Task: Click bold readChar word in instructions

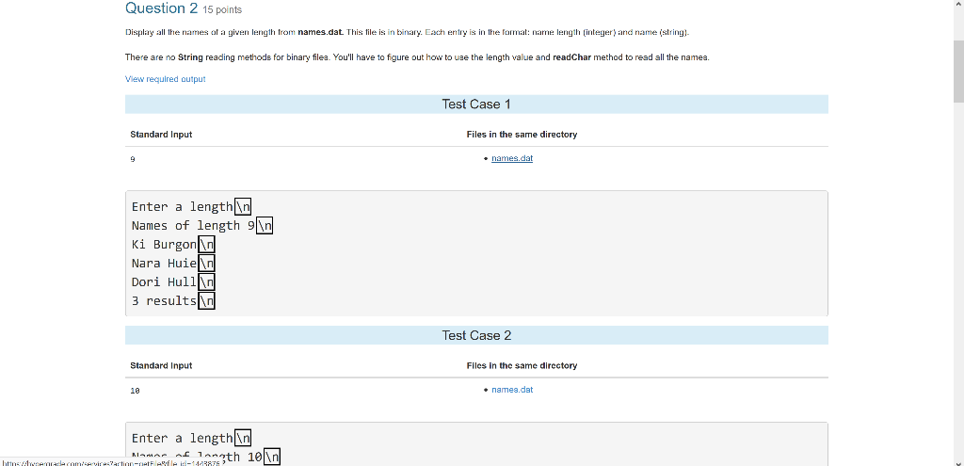Action: (571, 57)
